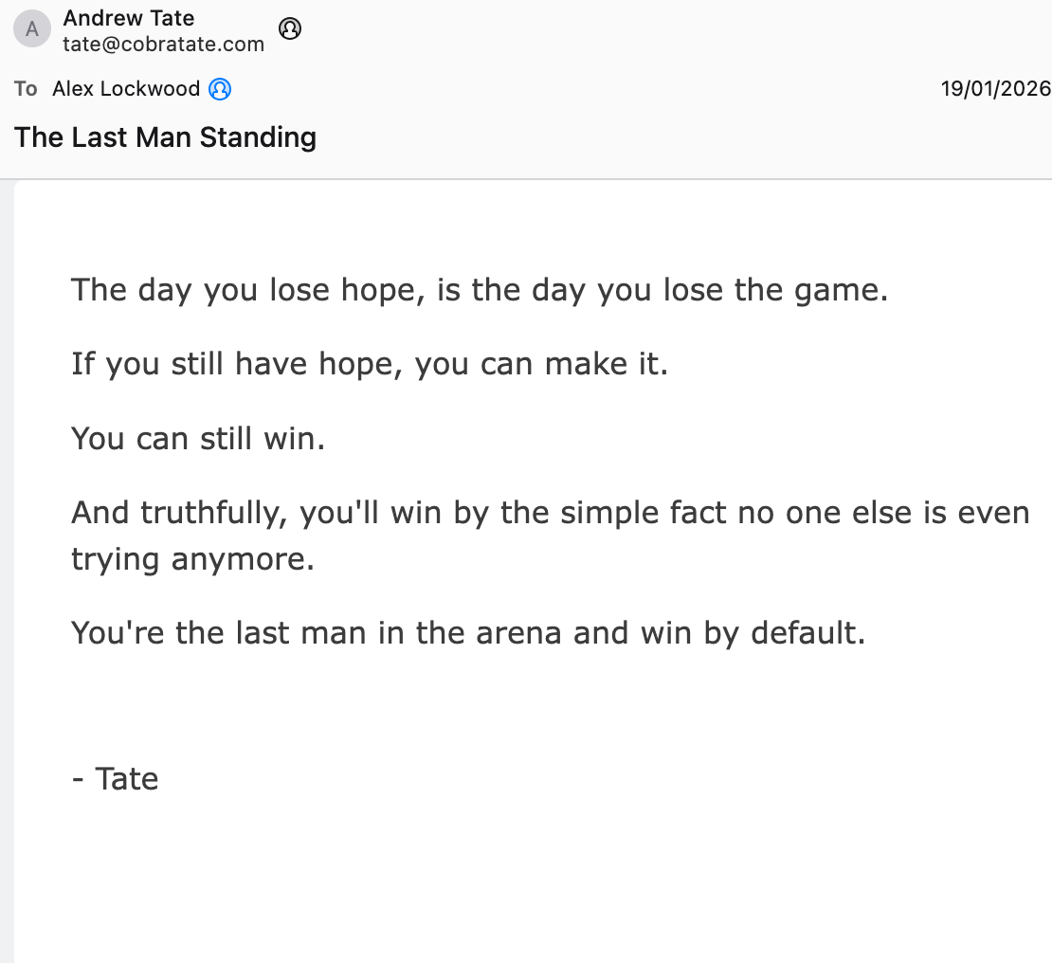Click the tate@cobratate.com email address

click(163, 44)
